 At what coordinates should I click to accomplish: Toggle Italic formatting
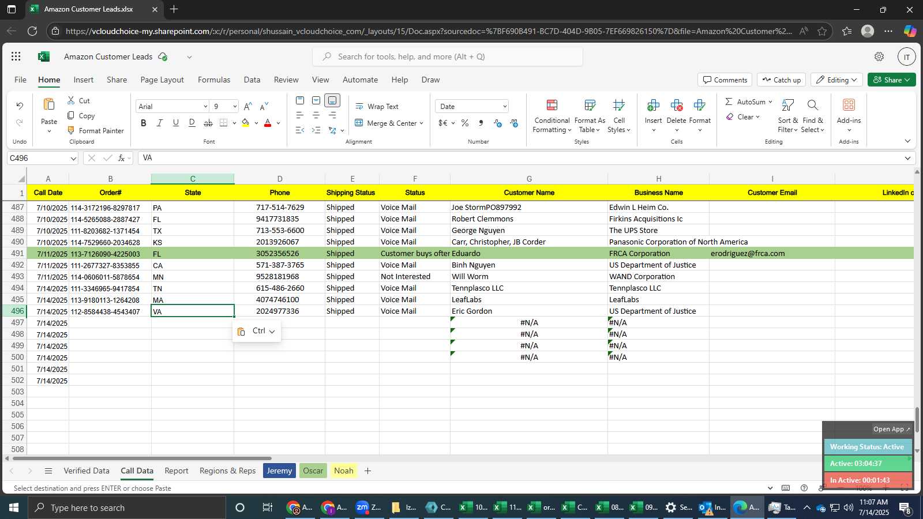[160, 122]
